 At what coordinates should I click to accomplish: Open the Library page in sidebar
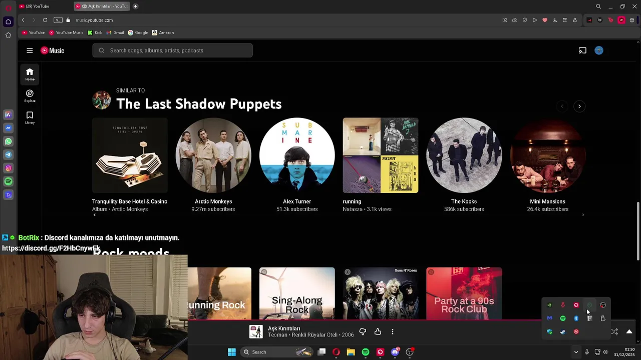[x=30, y=117]
